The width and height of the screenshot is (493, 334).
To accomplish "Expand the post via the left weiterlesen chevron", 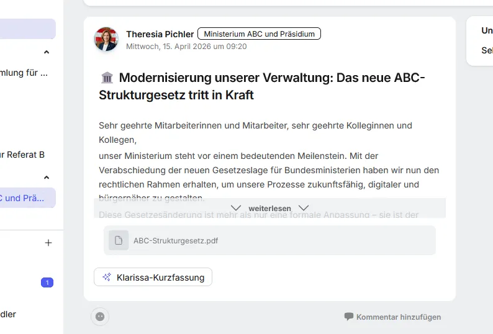I will coord(236,208).
